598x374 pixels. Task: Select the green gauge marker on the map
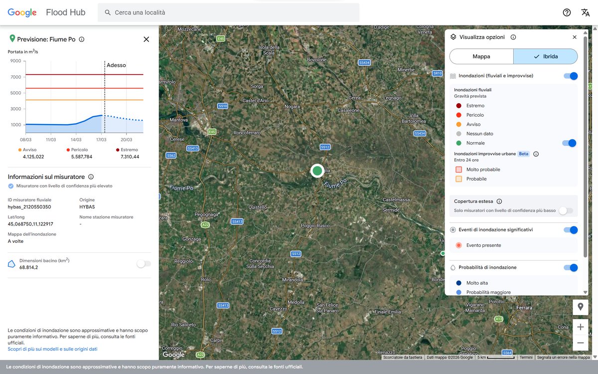click(317, 171)
